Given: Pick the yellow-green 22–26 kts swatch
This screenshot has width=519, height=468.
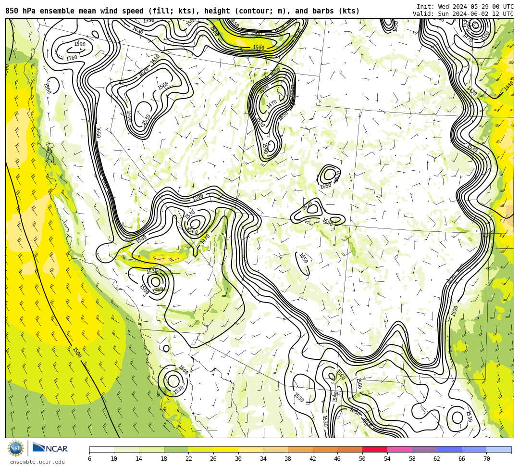Looking at the screenshot, I should tap(201, 449).
